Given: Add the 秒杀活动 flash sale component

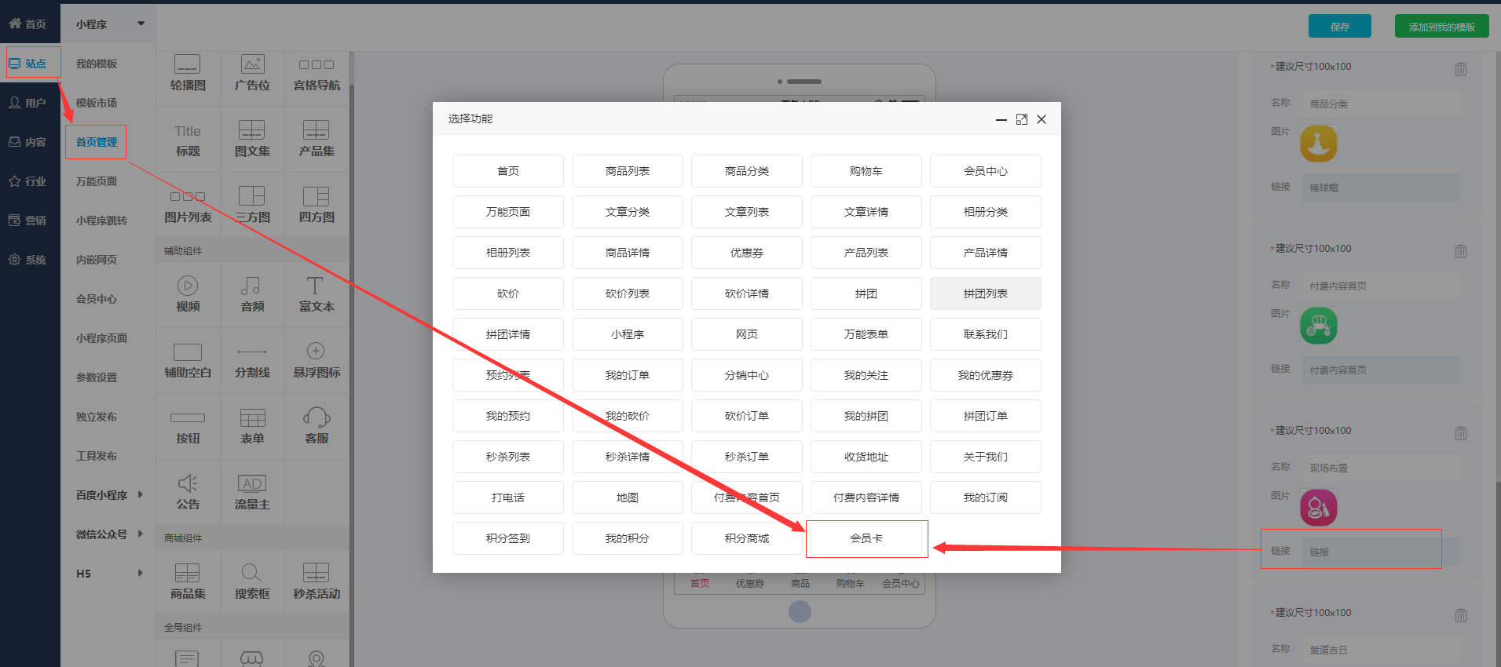Looking at the screenshot, I should coord(317,582).
